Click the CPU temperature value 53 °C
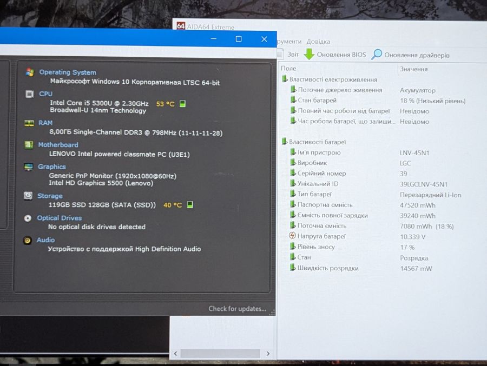 click(x=165, y=104)
